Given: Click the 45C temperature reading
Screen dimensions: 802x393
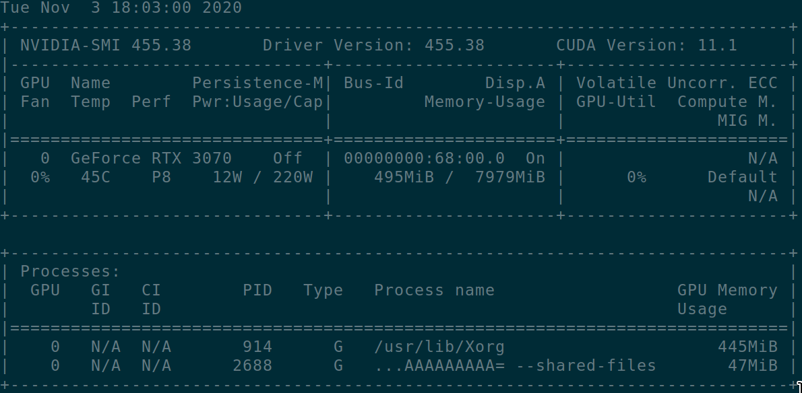Looking at the screenshot, I should tap(96, 177).
